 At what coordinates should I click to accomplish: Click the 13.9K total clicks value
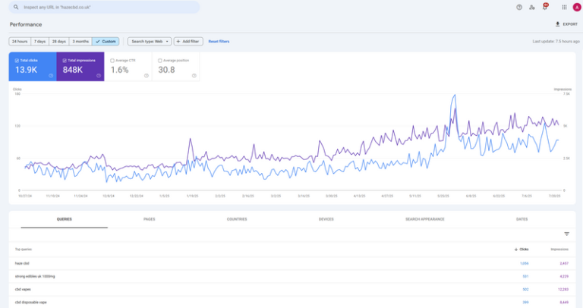tap(26, 70)
